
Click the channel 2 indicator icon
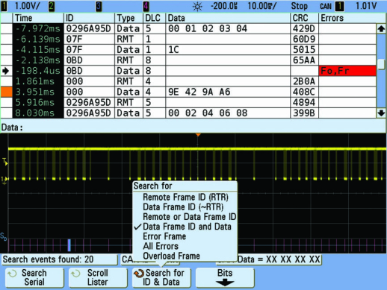52,7
